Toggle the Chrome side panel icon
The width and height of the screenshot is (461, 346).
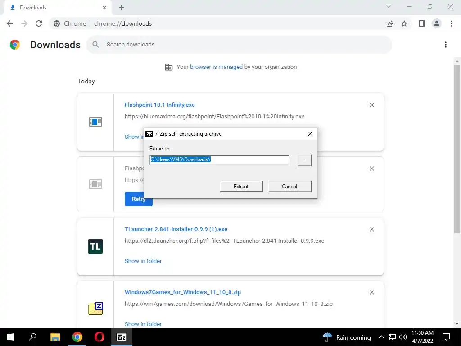pos(422,23)
